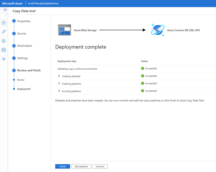Viewport: 216px width, 172px height.
Task: Click Succeeded checkmark for Validating copy runtime
Action: coord(143,68)
